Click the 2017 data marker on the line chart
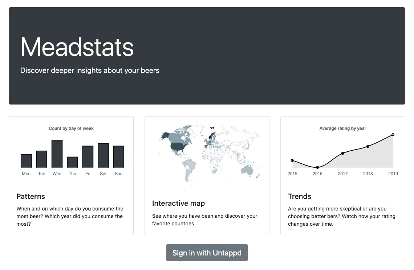The image size is (414, 270). coord(342,154)
